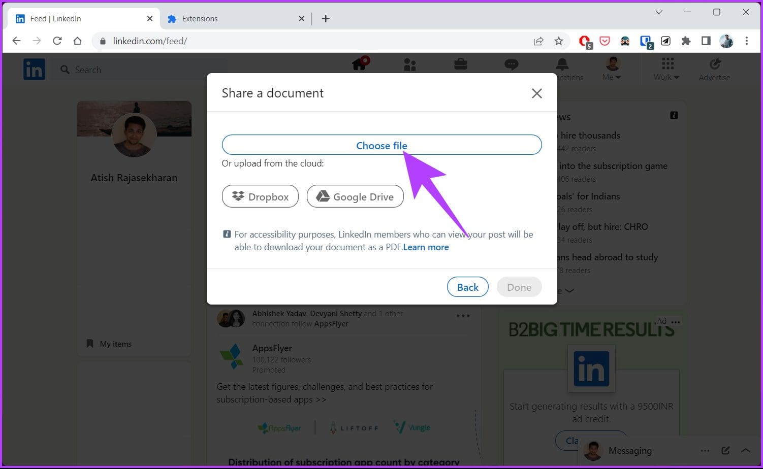This screenshot has height=469, width=763.
Task: Close the Share a document dialog
Action: [536, 93]
